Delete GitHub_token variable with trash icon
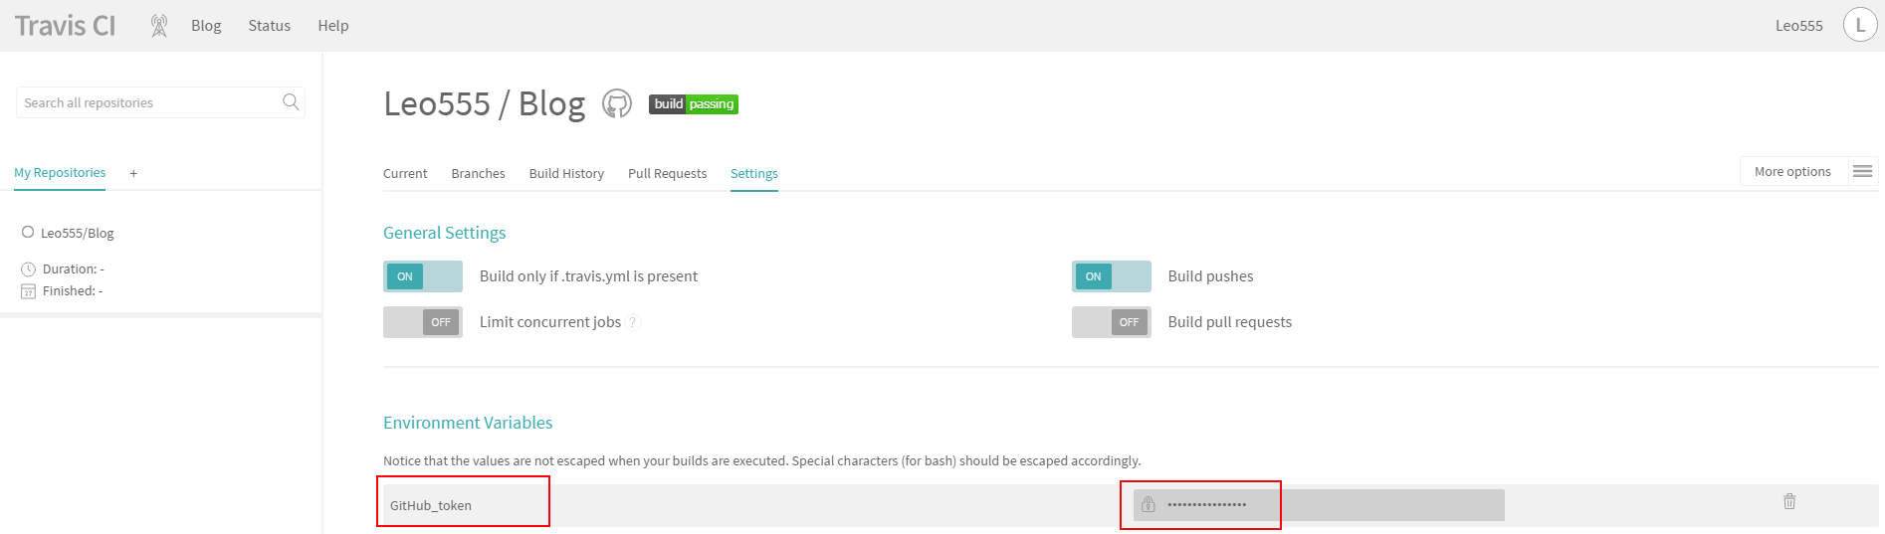Image resolution: width=1885 pixels, height=534 pixels. pos(1789,501)
